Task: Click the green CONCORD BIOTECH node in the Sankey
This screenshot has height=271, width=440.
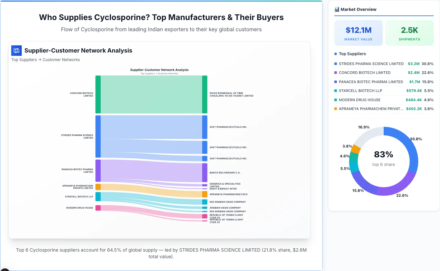Action: pyautogui.click(x=97, y=94)
